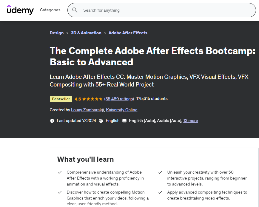Click the closed-captions icon before English [Auto]
Image resolution: width=259 pixels, height=207 pixels.
pos(124,121)
